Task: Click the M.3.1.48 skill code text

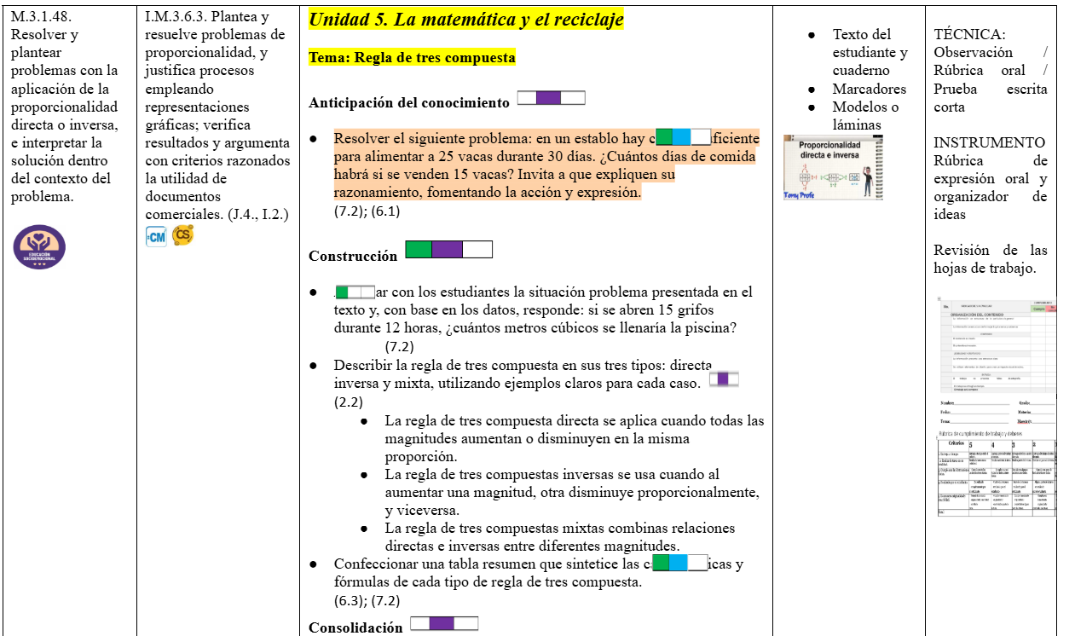Action: [41, 17]
